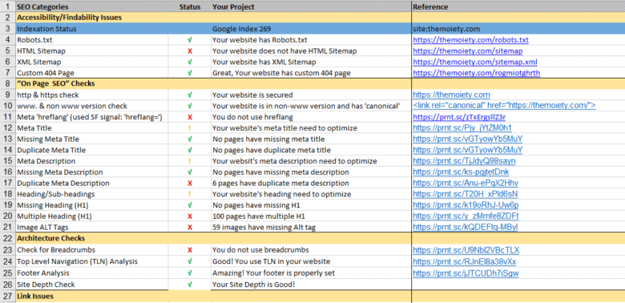Open the prnt.sc/y_zMmfe8ZDFt link
The image size is (625, 303).
[x=466, y=216]
